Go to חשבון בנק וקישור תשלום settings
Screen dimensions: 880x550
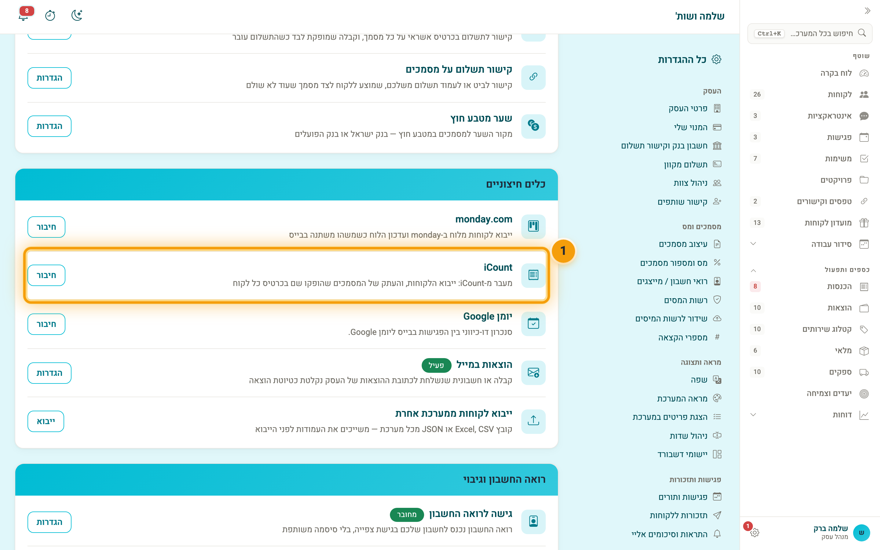[671, 146]
